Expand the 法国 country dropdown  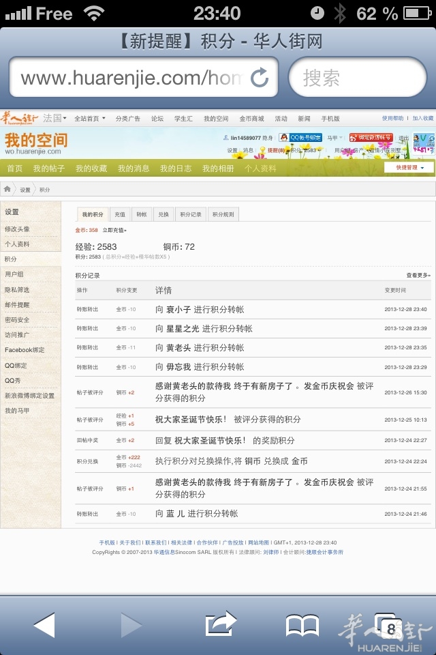pos(54,118)
